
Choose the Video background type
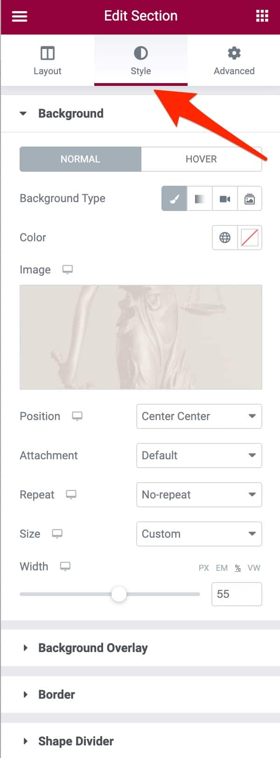click(224, 198)
